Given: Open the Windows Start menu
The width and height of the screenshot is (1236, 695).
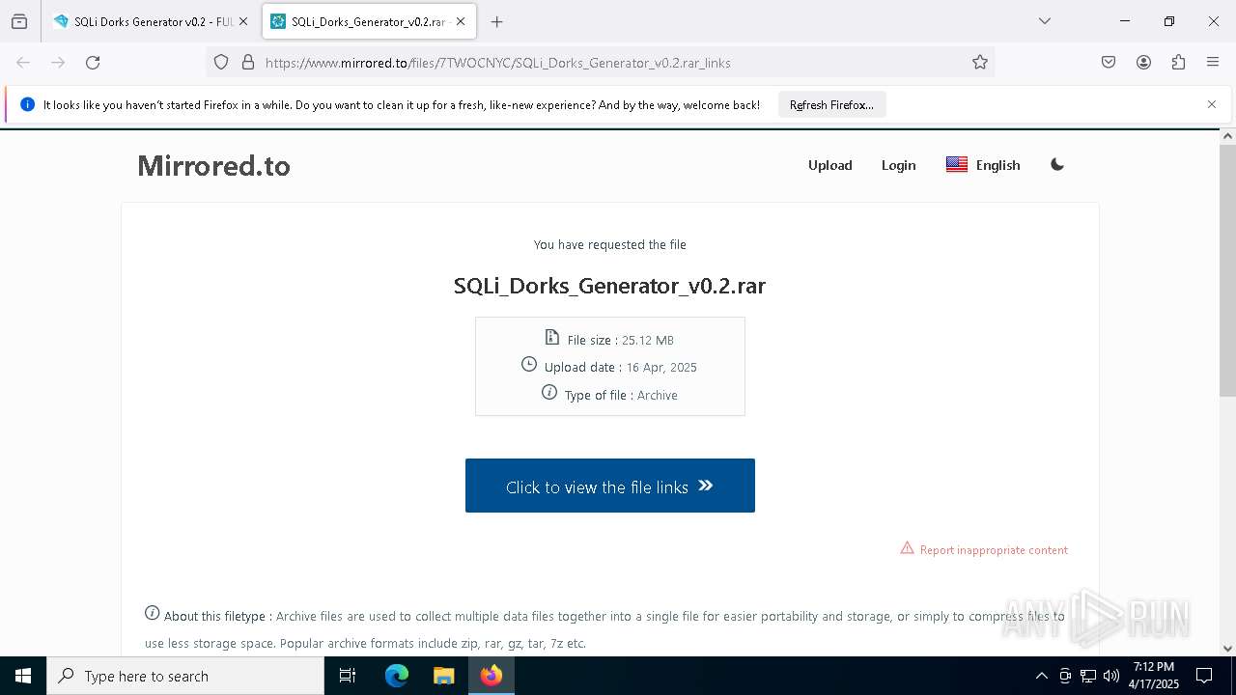Looking at the screenshot, I should [23, 676].
